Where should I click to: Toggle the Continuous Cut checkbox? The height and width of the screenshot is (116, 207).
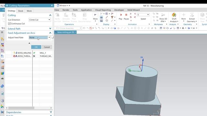(x=9, y=24)
